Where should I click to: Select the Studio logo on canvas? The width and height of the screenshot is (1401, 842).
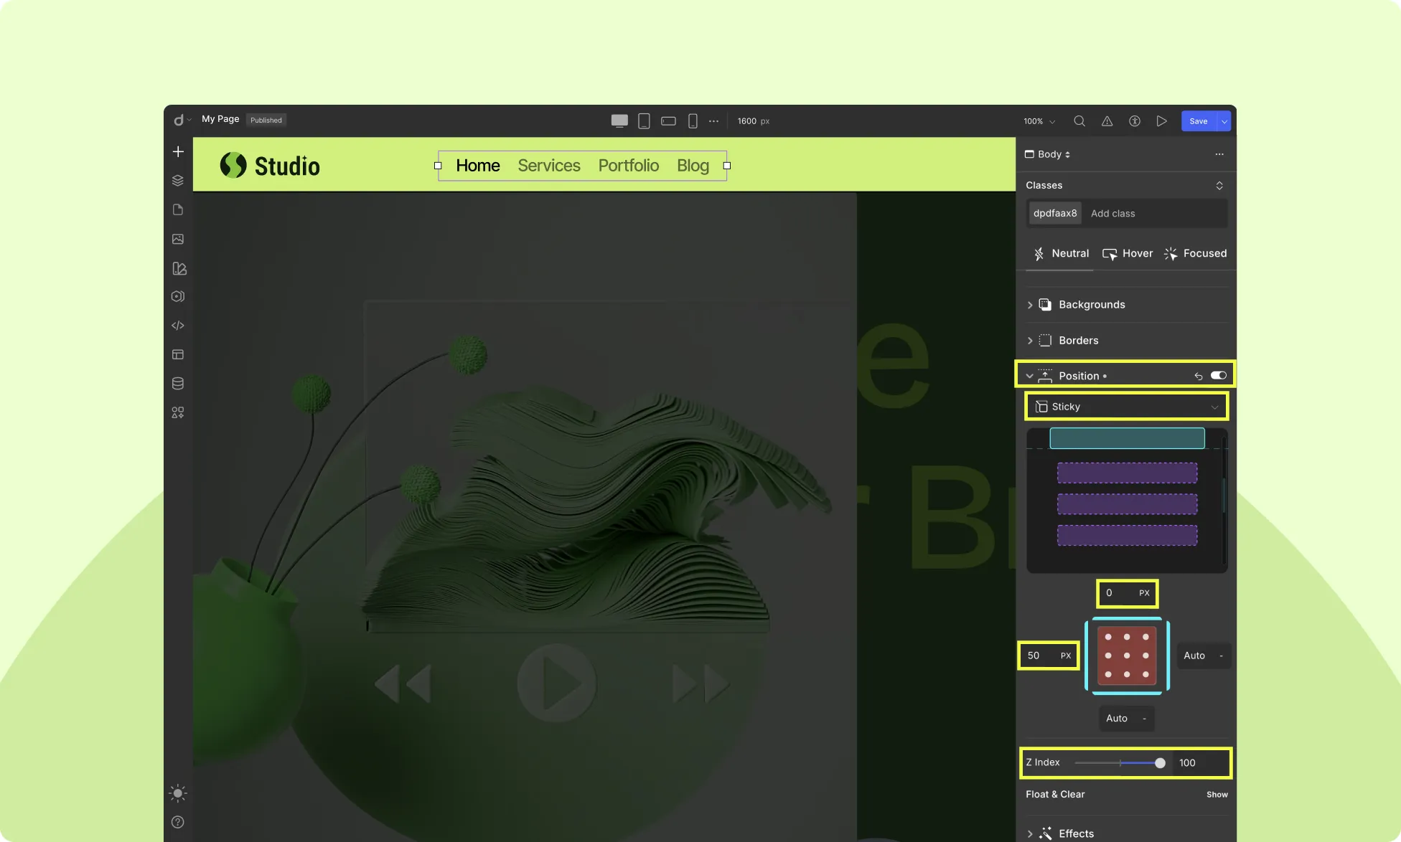pos(270,166)
